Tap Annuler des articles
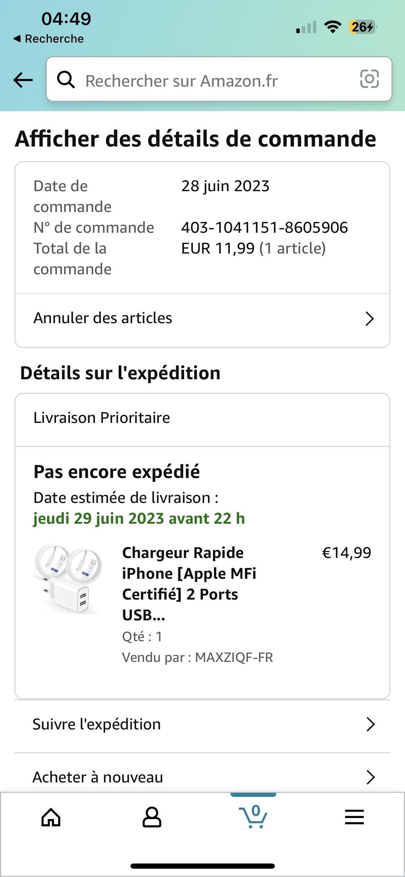 coord(103,318)
